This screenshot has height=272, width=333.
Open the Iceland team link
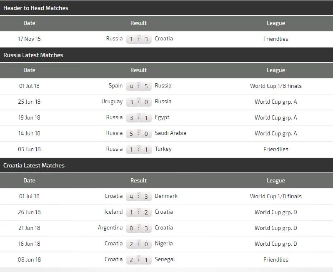[x=113, y=212]
